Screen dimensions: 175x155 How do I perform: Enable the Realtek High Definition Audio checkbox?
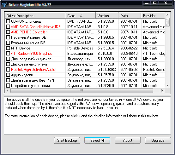click(8, 70)
